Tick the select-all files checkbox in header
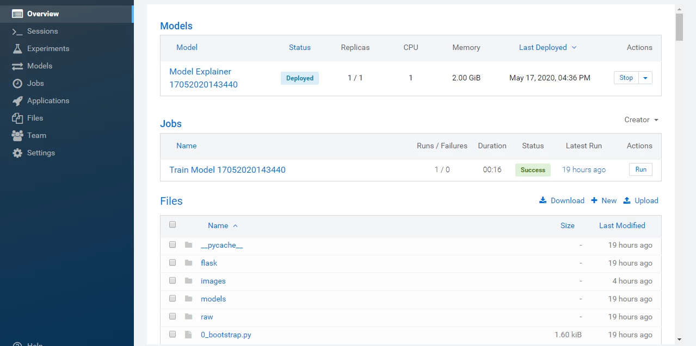Viewport: 696px width, 346px height. click(173, 224)
